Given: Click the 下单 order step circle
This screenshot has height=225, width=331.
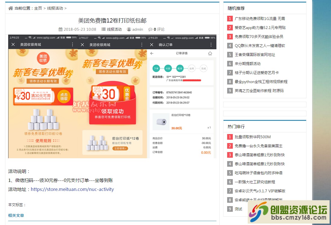Looking at the screenshot, I should pyautogui.click(x=156, y=68).
